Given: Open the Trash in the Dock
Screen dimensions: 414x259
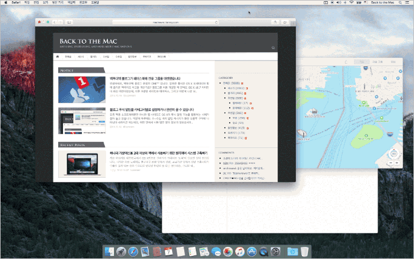Looking at the screenshot, I should [304, 251].
